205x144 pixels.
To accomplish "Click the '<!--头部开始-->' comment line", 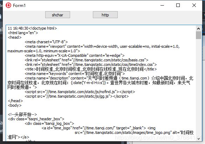I will pos(22,114).
